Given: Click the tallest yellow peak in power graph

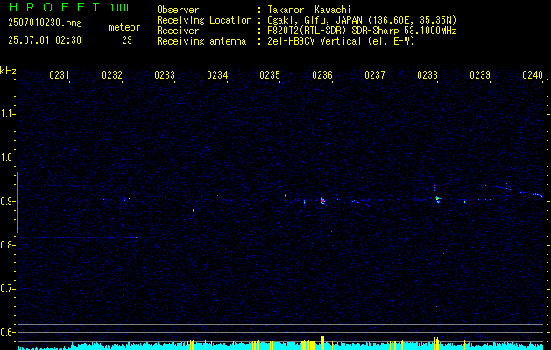Looking at the screenshot, I should (x=322, y=342).
